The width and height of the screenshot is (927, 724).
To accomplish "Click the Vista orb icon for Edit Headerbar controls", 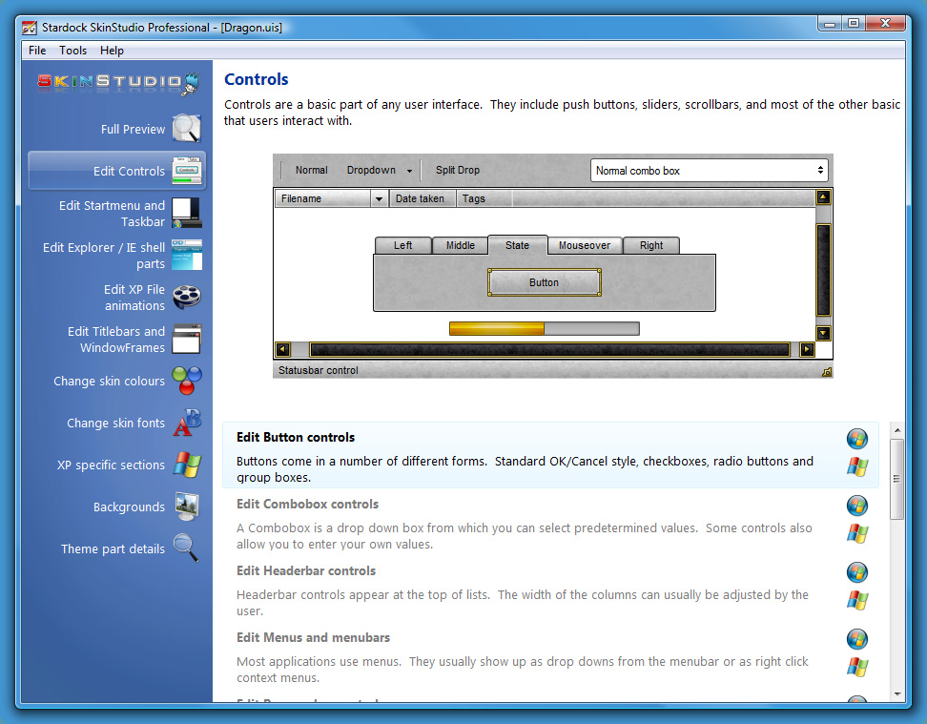I will tap(857, 572).
